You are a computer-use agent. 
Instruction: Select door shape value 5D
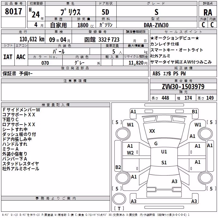[x=105, y=12]
